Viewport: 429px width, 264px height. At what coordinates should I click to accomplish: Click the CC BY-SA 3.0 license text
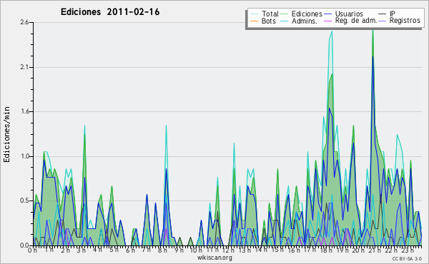(407, 259)
